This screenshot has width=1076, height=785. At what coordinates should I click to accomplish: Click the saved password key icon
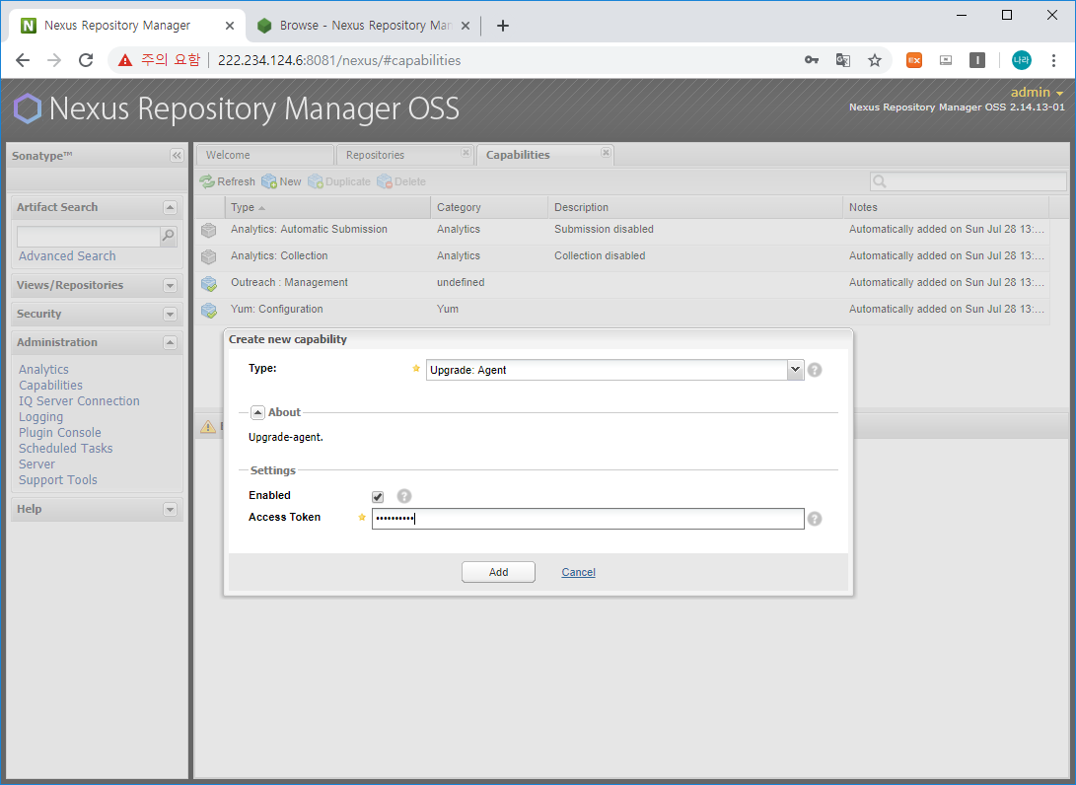(x=812, y=60)
